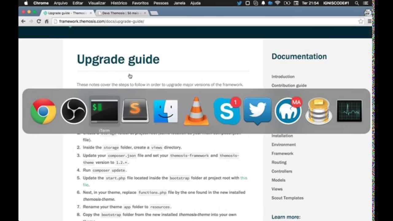Go to Chrome home page icon
The height and width of the screenshot is (221, 393).
point(47,21)
